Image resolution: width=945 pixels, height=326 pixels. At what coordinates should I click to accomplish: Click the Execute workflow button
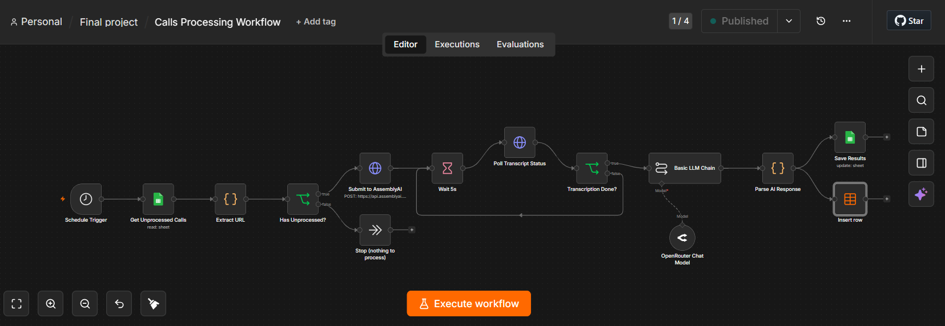coord(469,304)
